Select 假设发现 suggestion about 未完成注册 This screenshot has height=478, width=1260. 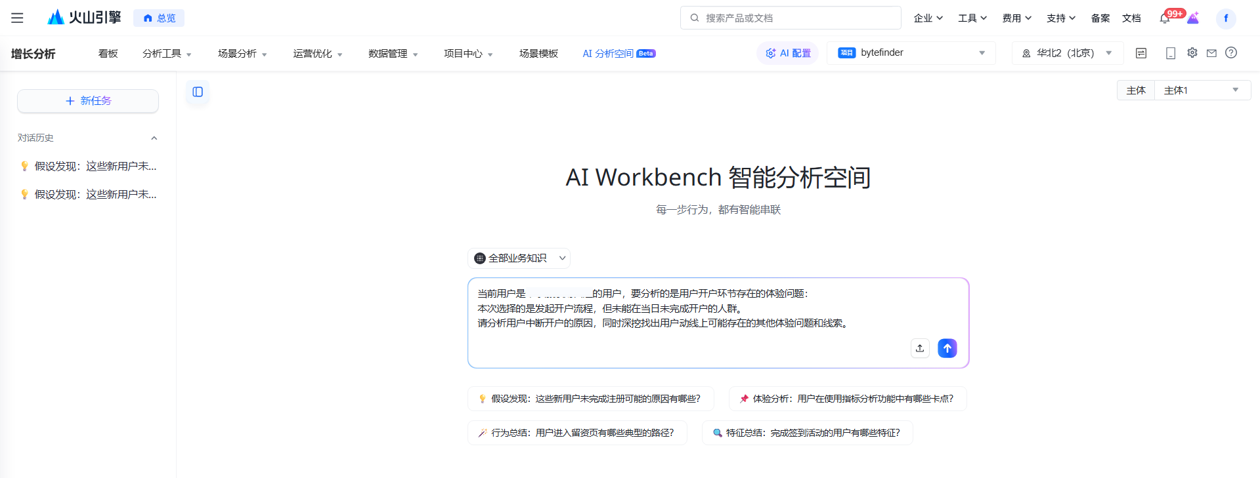[590, 399]
